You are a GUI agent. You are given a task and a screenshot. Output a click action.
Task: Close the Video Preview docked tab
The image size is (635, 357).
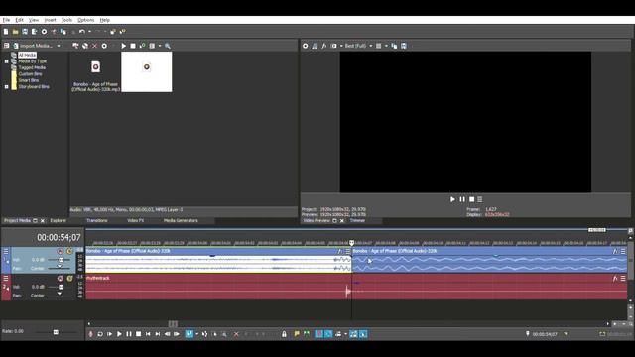pyautogui.click(x=342, y=221)
